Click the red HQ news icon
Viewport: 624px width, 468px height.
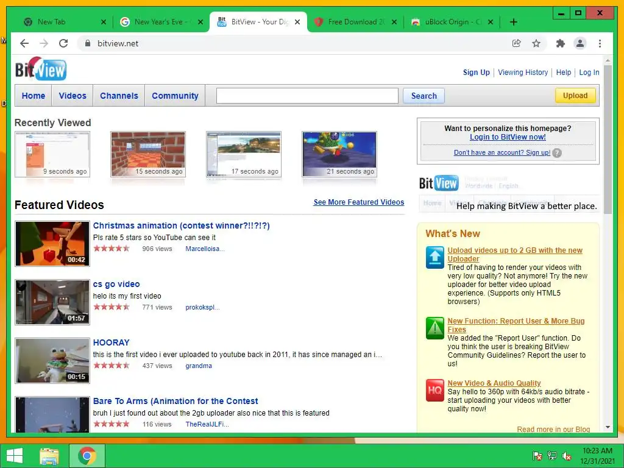click(434, 391)
